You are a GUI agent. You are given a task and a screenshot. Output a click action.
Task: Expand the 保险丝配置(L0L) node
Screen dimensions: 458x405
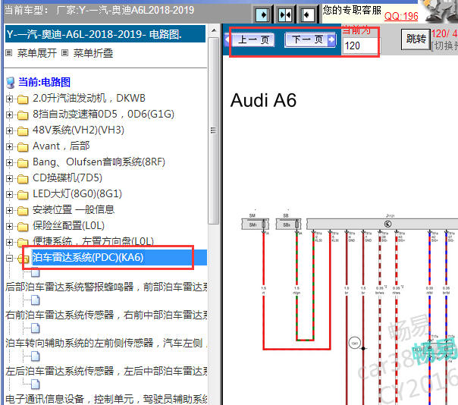(9, 227)
